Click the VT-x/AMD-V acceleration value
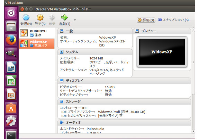Screen dimensions: 199x139 107,72
